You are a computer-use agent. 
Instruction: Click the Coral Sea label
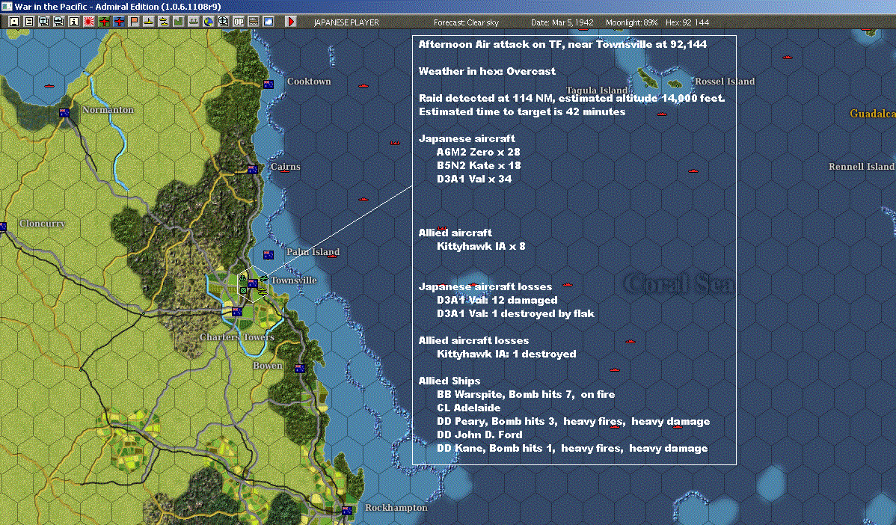[678, 284]
